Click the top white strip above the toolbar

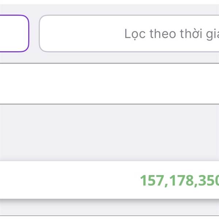click(109, 2)
